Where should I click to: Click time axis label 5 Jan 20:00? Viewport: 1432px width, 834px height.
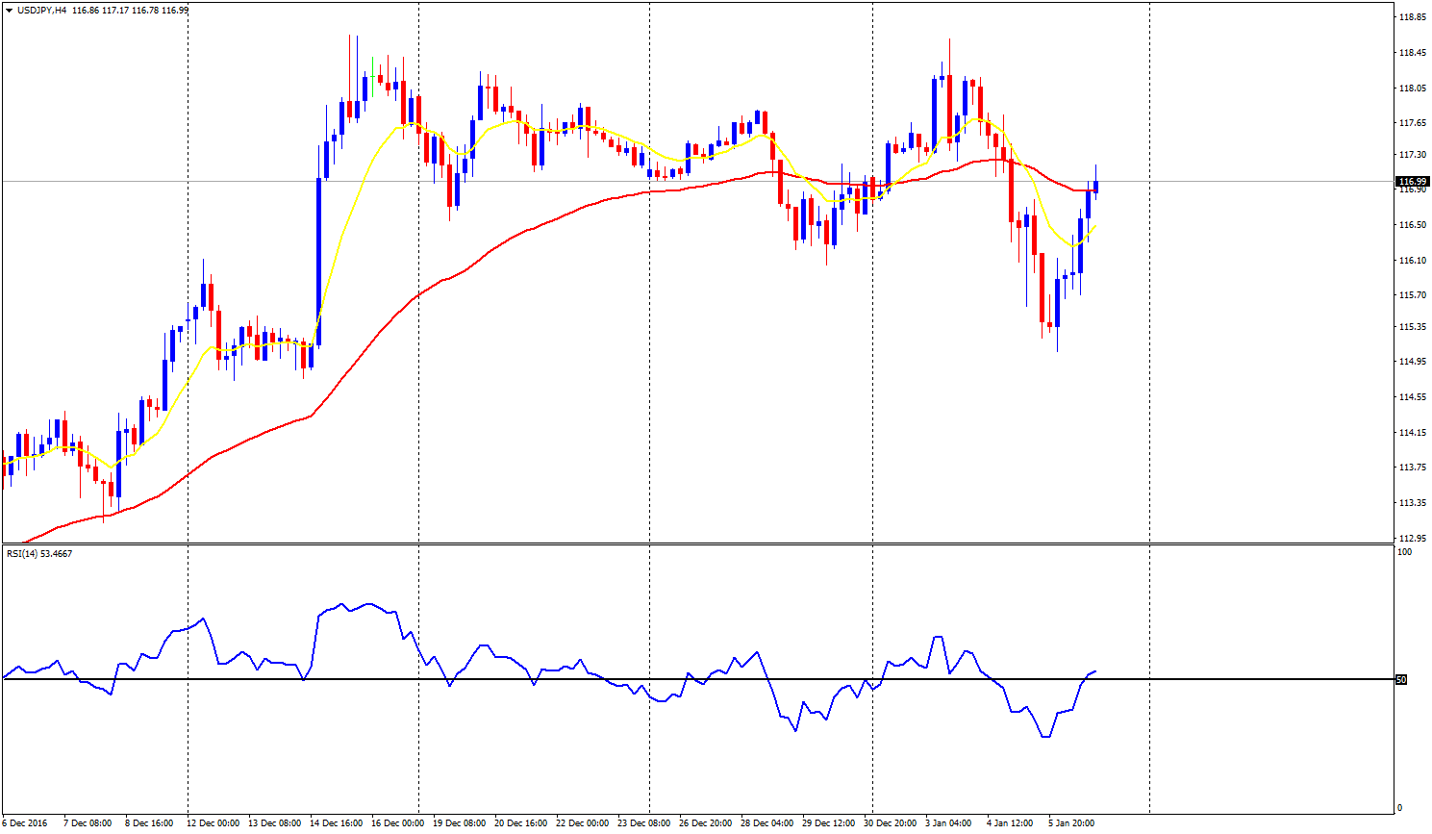pyautogui.click(x=1071, y=823)
